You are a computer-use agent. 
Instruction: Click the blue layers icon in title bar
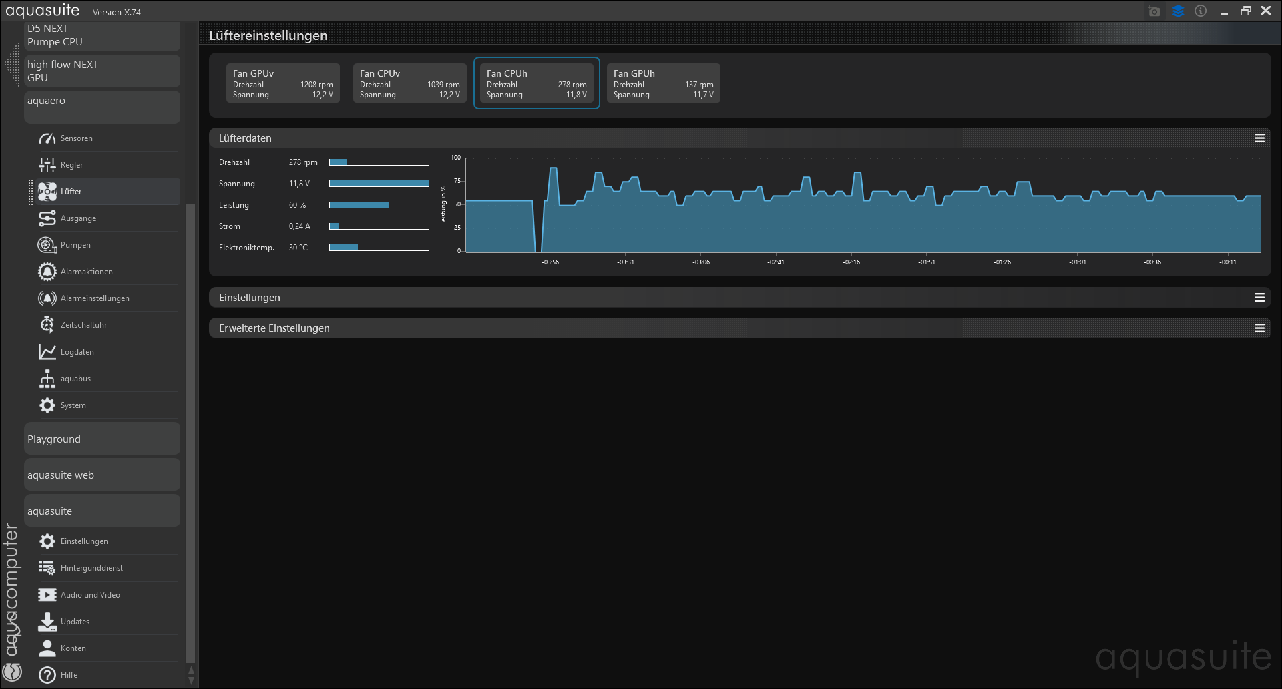(x=1178, y=11)
